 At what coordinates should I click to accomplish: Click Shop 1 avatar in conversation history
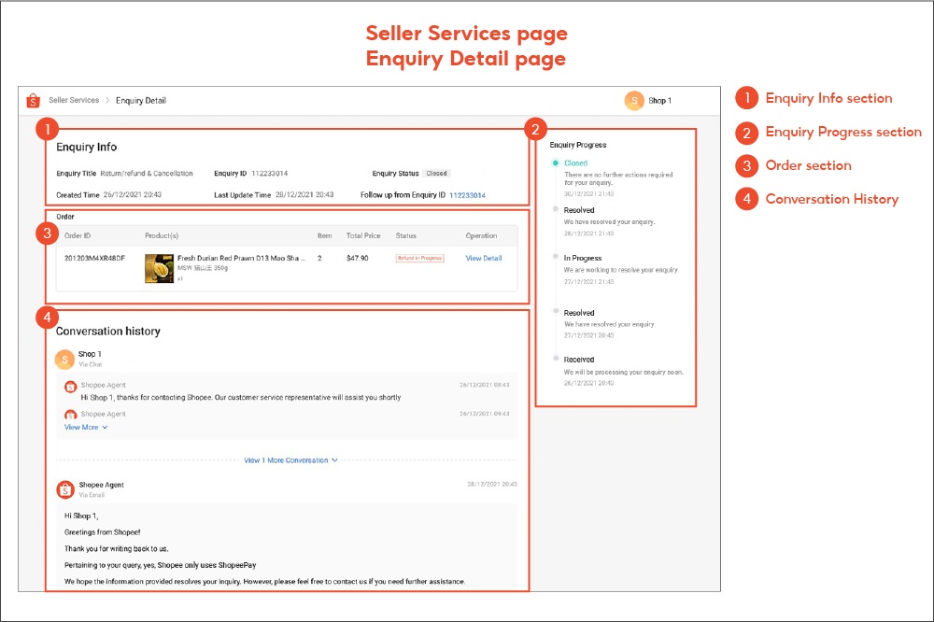click(x=65, y=360)
